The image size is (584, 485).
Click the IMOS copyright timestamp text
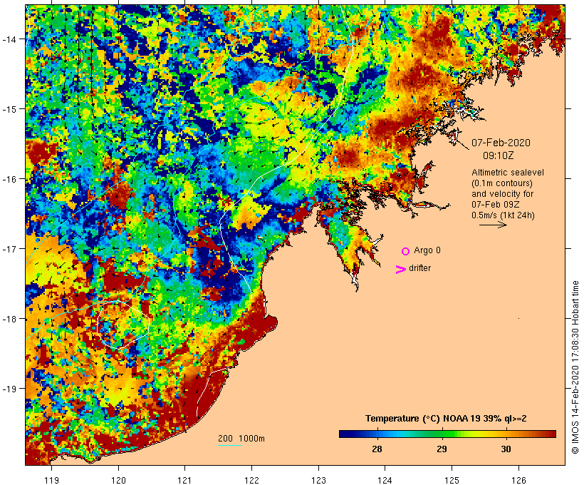point(575,367)
